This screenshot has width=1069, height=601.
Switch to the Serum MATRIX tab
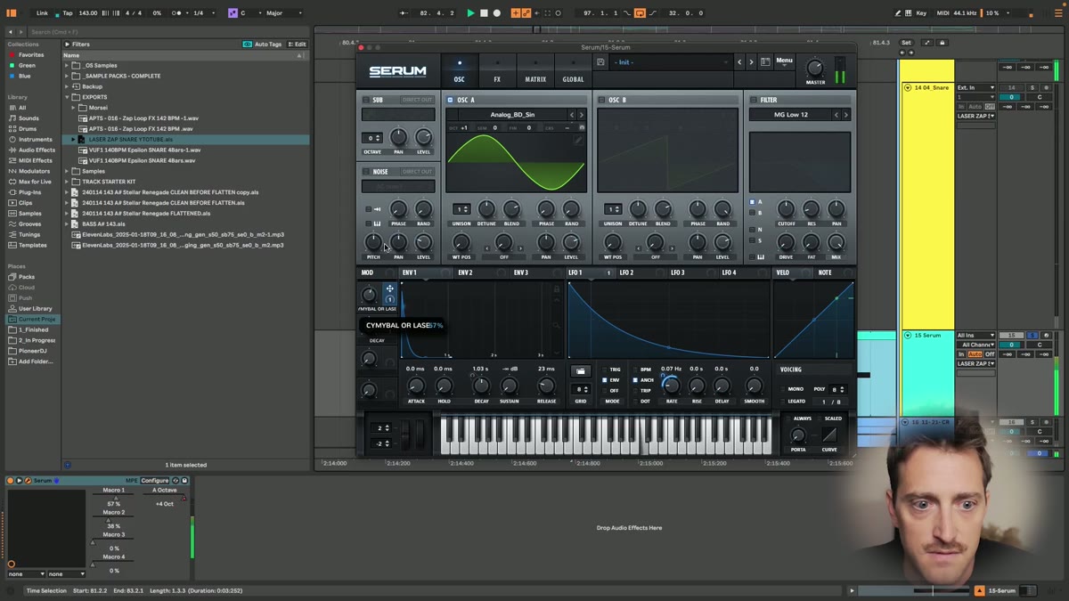tap(535, 70)
